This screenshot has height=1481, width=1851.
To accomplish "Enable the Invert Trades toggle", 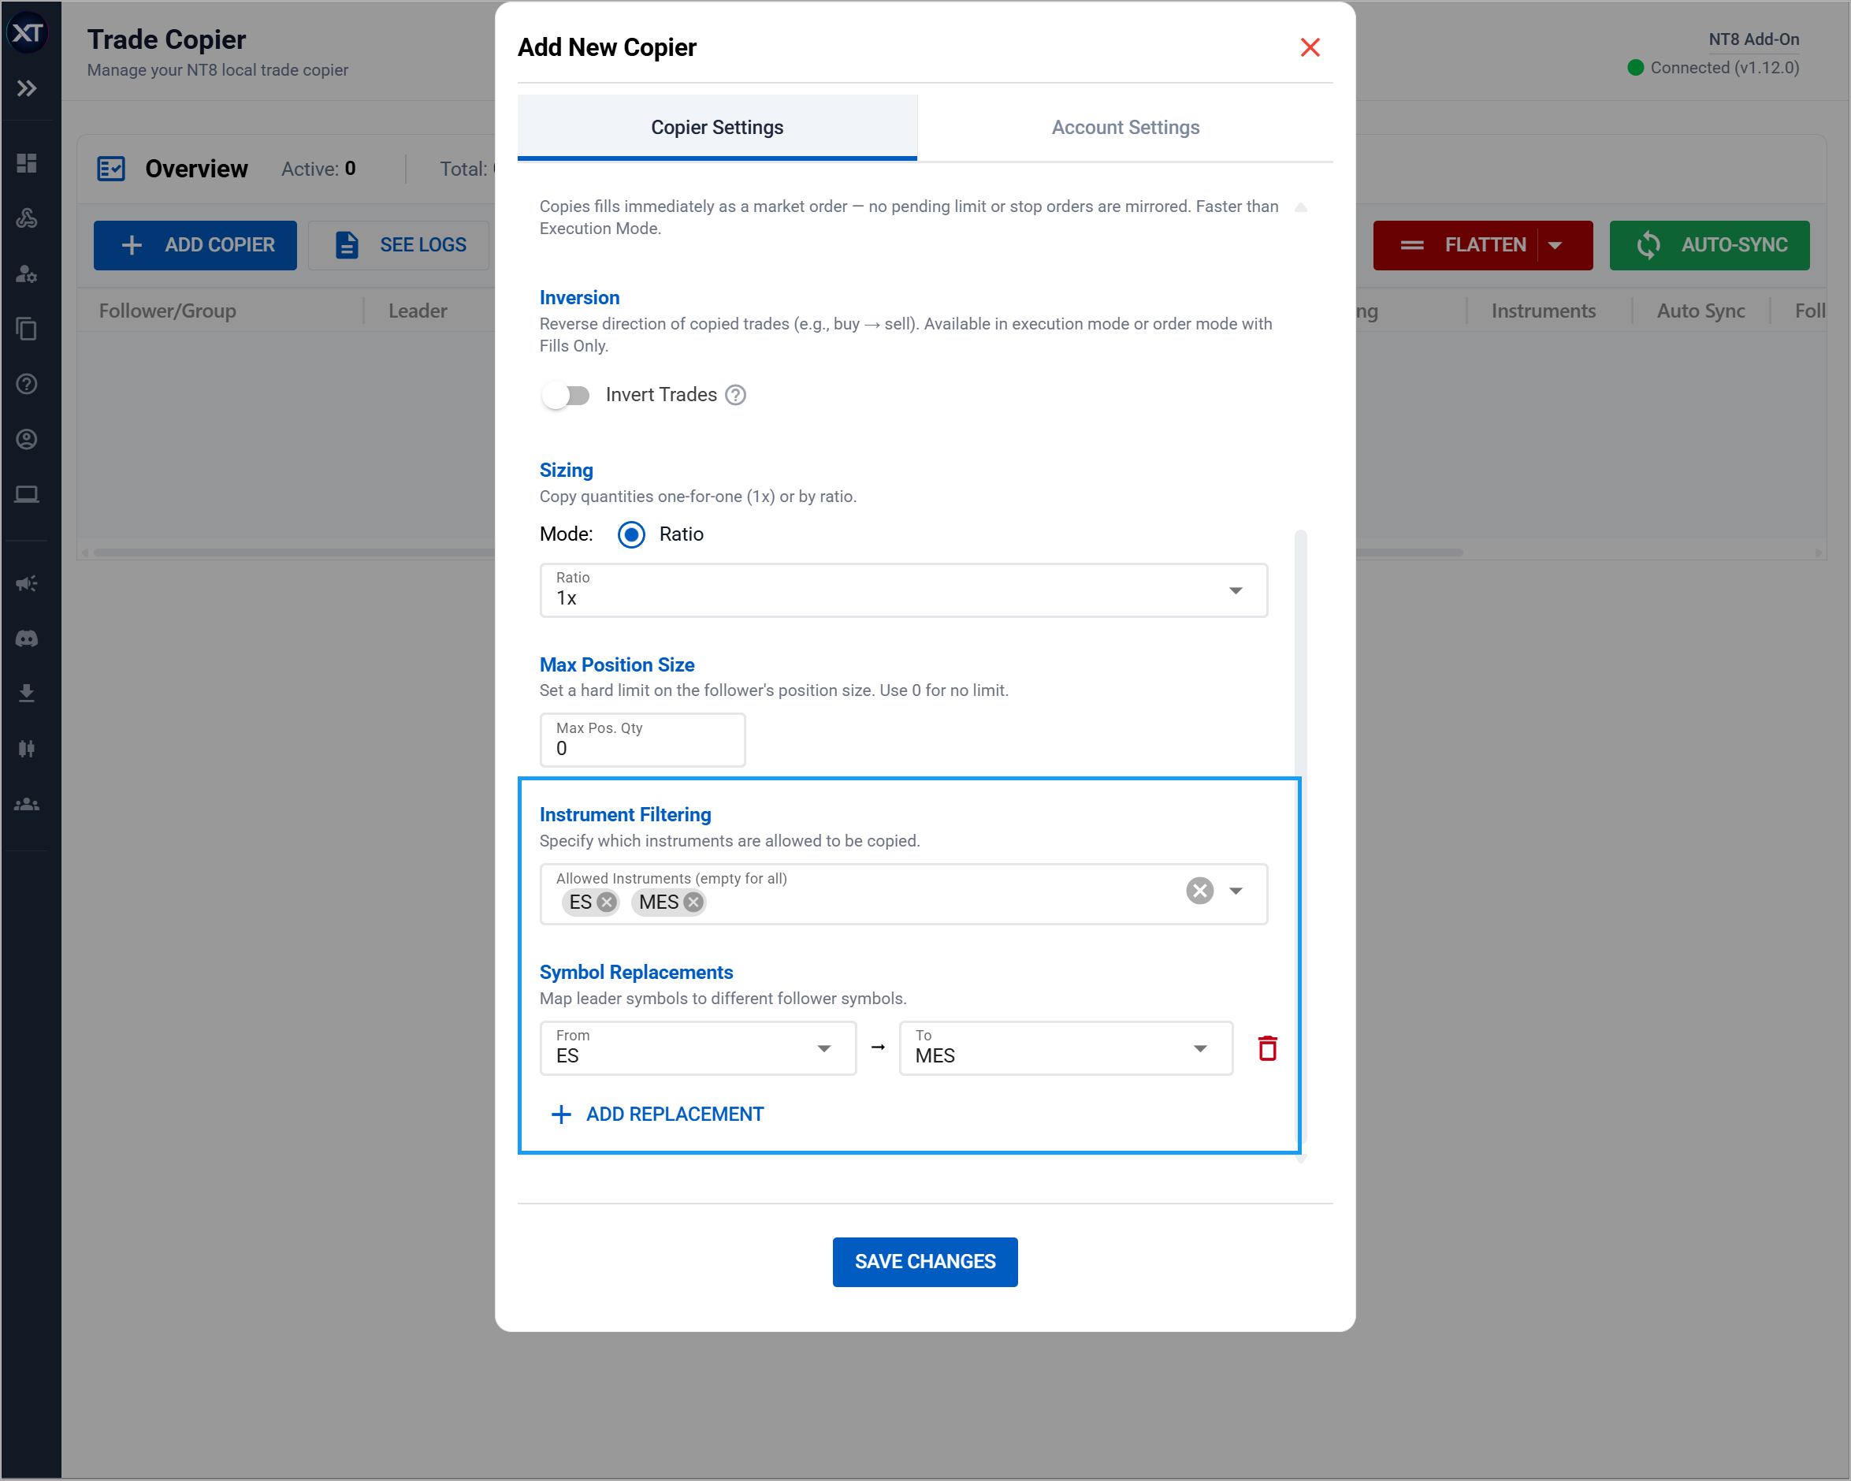I will (566, 395).
